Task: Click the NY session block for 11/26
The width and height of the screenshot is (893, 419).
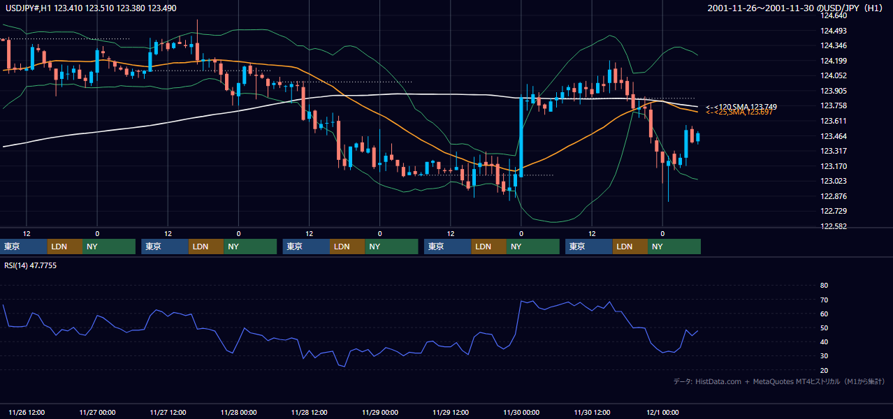Action: pyautogui.click(x=109, y=247)
